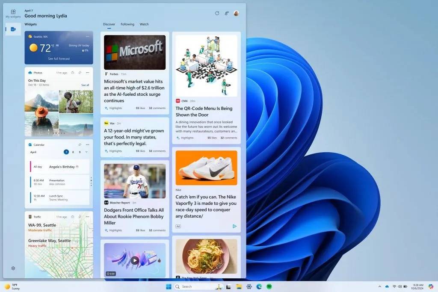Open Spotify from the taskbar
The height and width of the screenshot is (292, 438).
tap(269, 286)
